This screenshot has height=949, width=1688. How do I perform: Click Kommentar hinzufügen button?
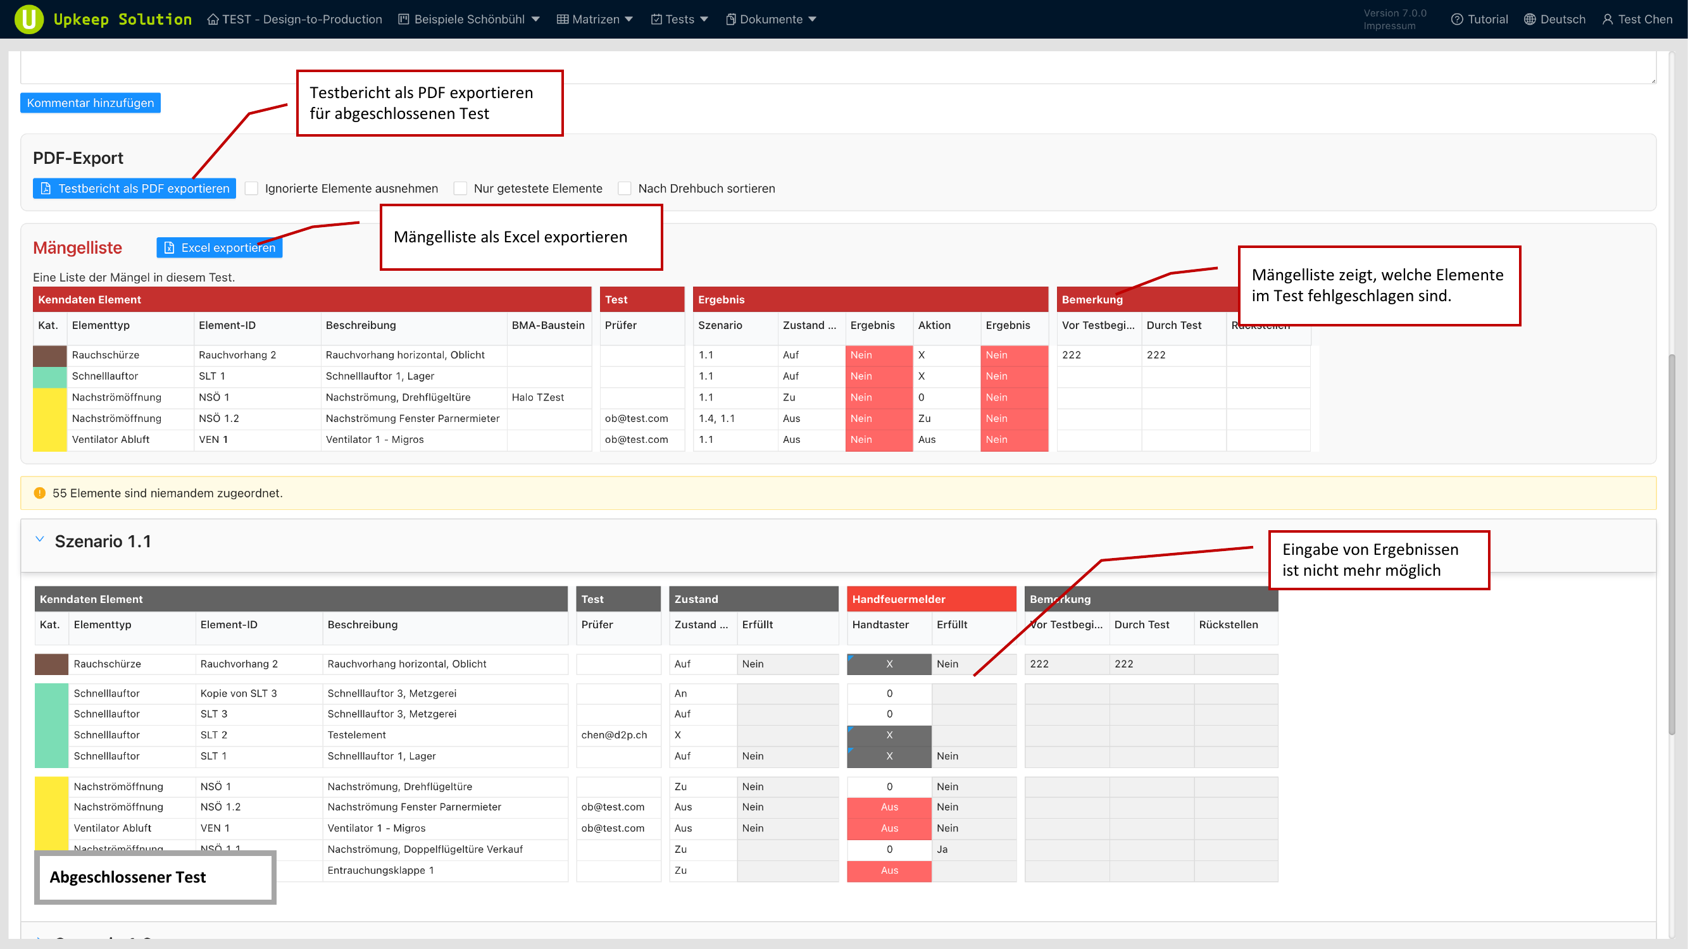tap(91, 103)
